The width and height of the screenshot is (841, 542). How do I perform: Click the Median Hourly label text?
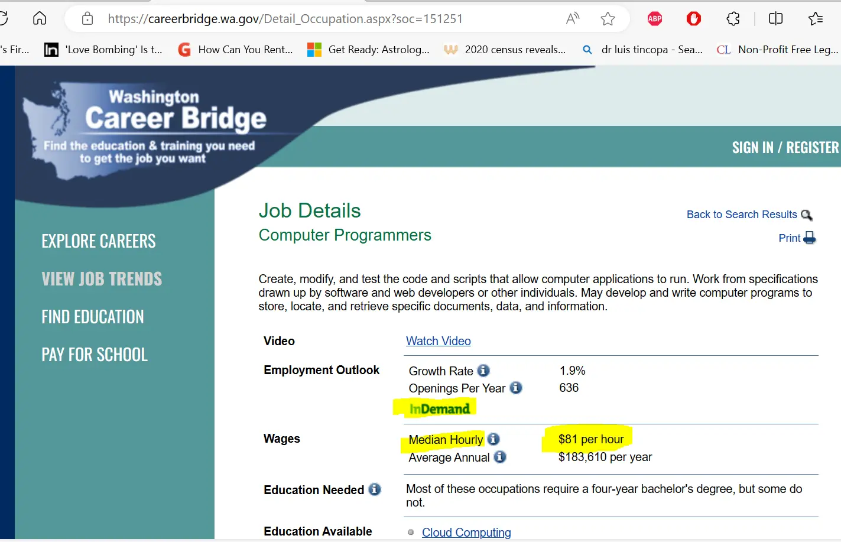(446, 440)
